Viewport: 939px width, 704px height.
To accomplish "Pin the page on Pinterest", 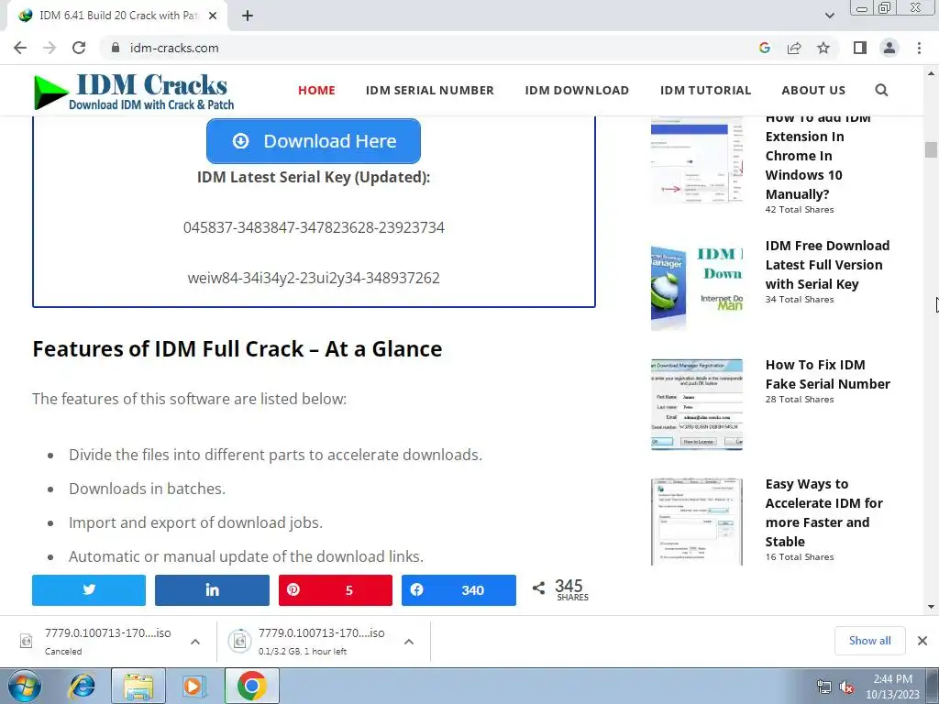I will (x=336, y=590).
